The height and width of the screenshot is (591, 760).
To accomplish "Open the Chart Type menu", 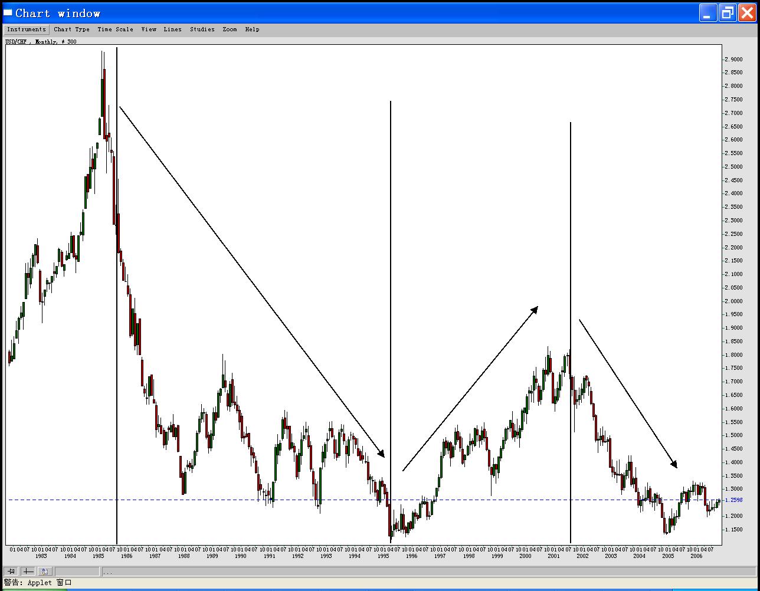I will click(x=72, y=29).
